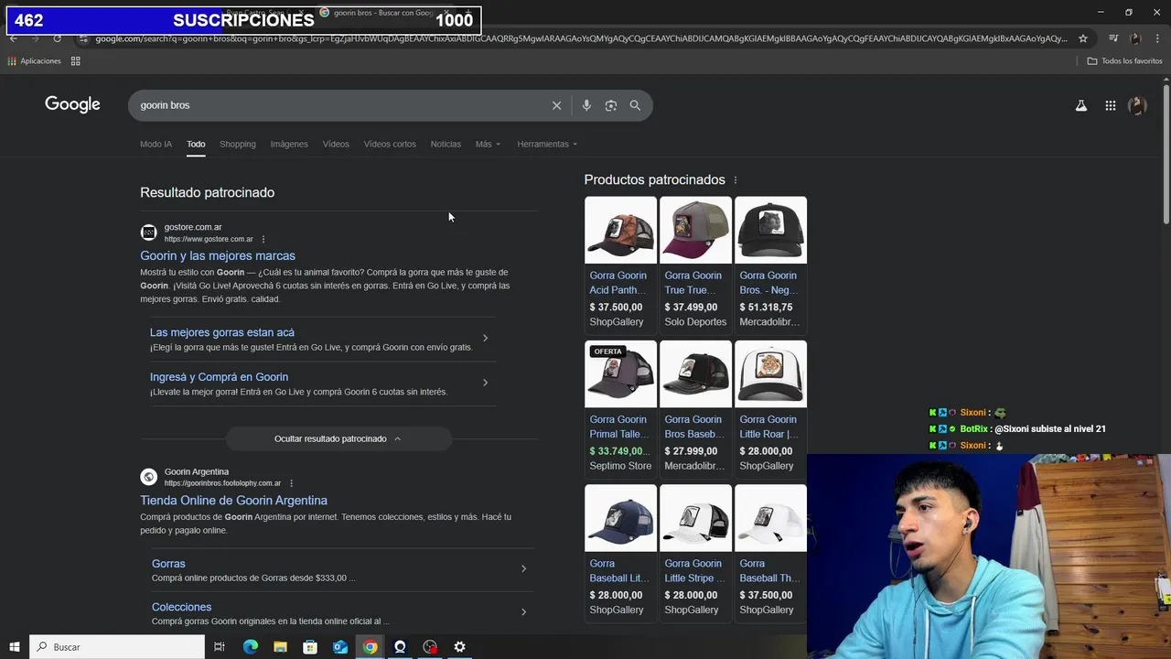Collapse sponsored result via Ocultar resultado patrocinado

click(338, 438)
